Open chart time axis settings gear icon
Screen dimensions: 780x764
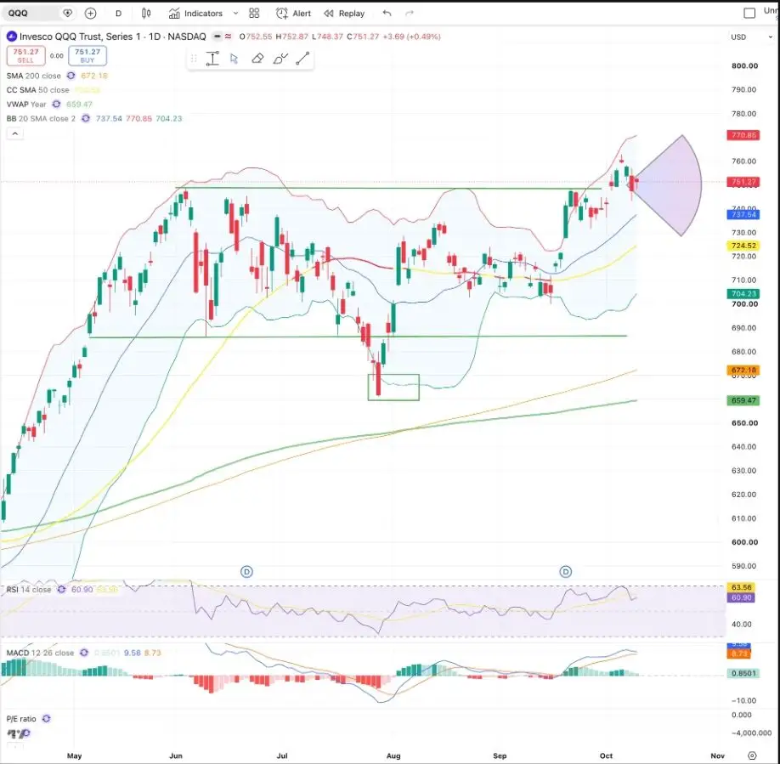[752, 756]
